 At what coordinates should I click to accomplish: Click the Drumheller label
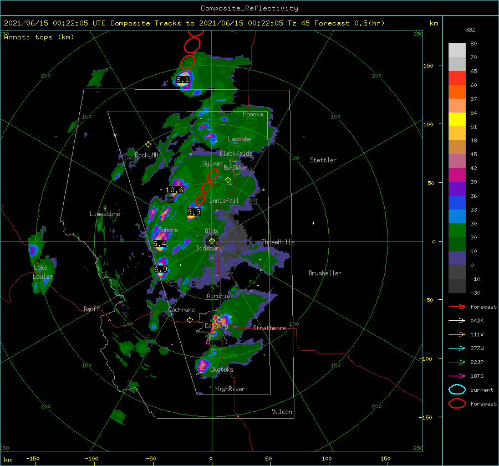click(x=325, y=273)
